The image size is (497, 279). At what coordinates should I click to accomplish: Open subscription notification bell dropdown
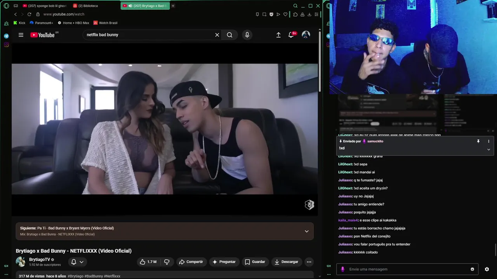[77, 262]
